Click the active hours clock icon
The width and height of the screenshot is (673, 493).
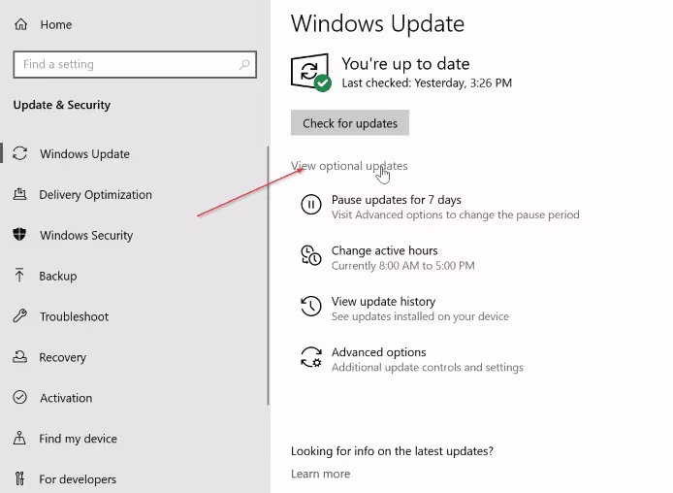tap(310, 255)
